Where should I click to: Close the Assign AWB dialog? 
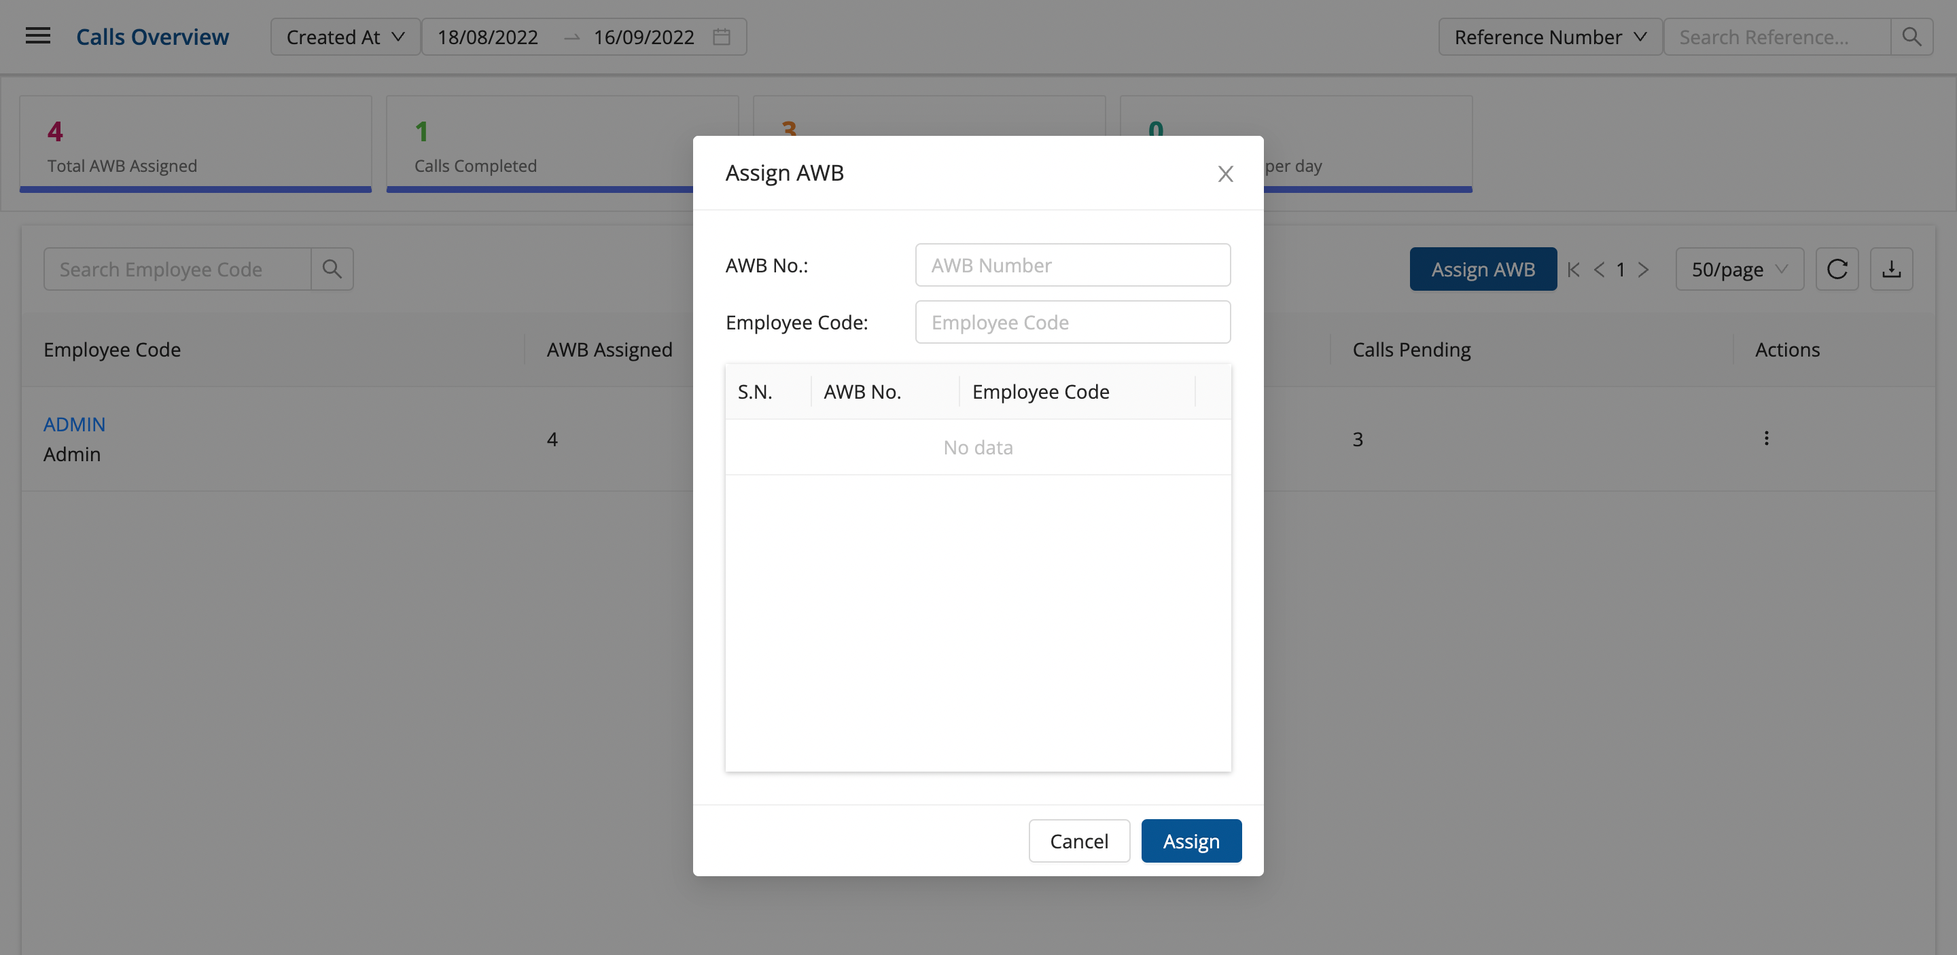[1224, 174]
